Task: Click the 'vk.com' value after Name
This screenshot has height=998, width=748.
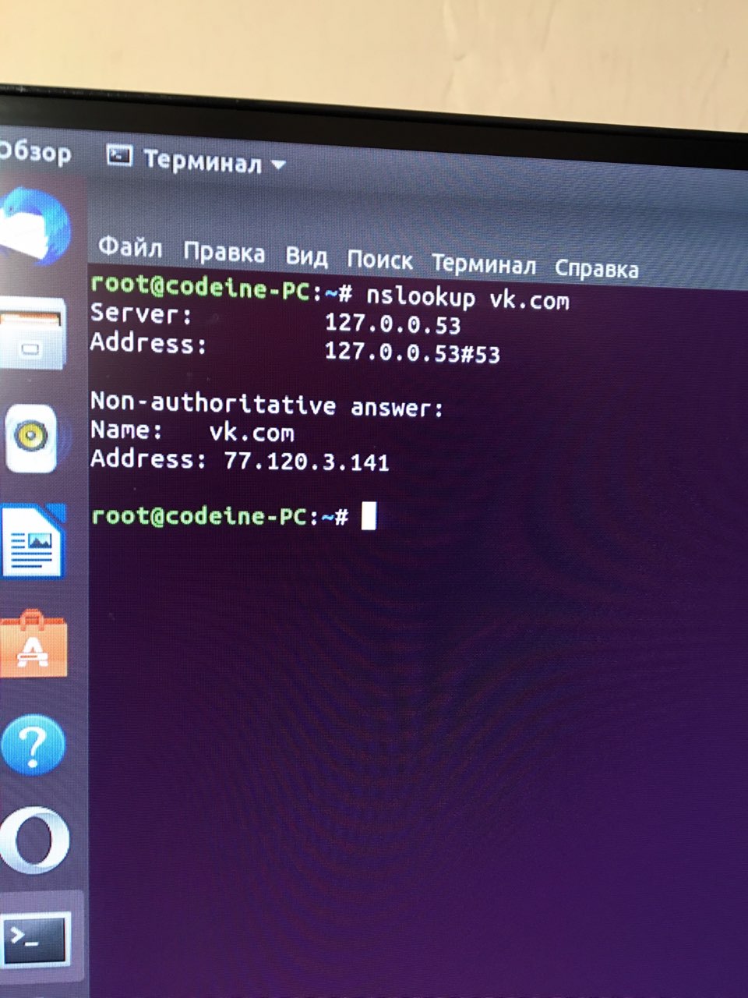Action: pyautogui.click(x=252, y=432)
